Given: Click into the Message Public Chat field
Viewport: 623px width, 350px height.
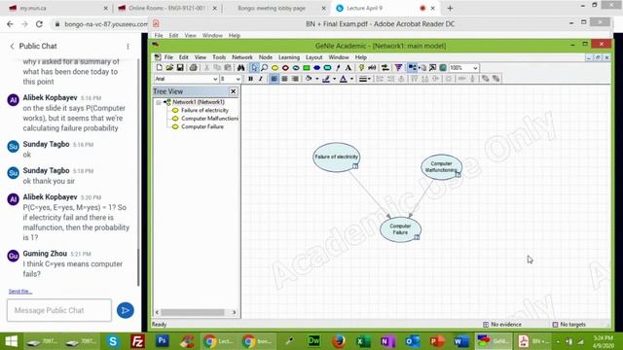Looking at the screenshot, I should (x=59, y=310).
